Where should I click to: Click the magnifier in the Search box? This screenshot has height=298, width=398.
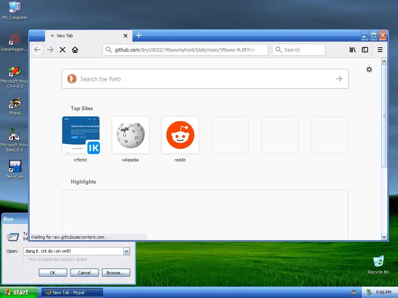point(278,50)
